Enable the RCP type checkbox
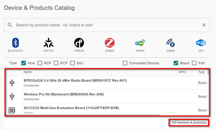The width and height of the screenshot is (216, 130). (56, 63)
